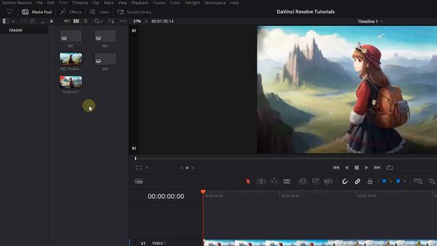The image size is (437, 246).
Task: Click the source viewer bottom skip-to-end icon
Action: pos(134,148)
